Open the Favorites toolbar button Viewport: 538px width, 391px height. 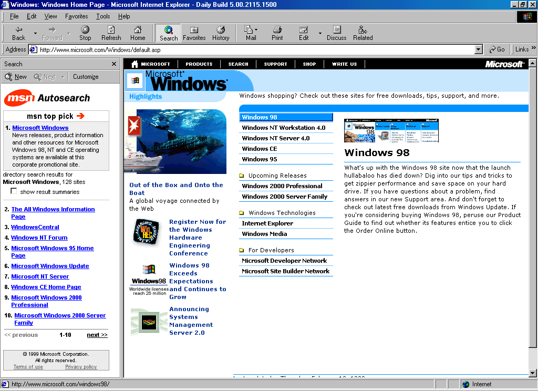click(x=194, y=33)
